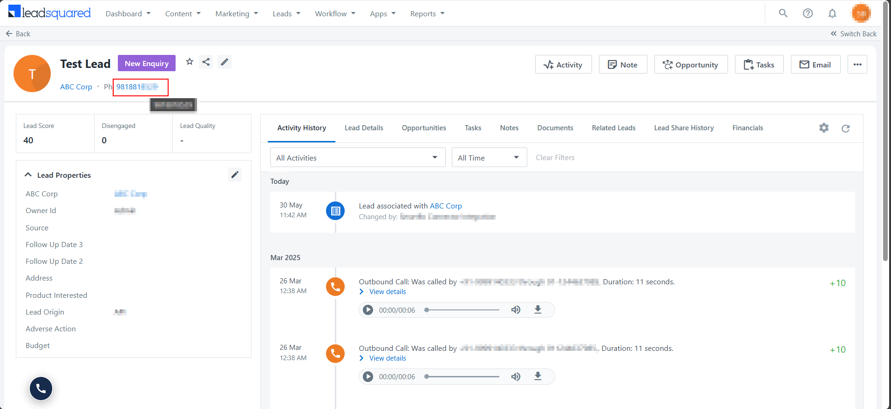
Task: Clear Filters in activity history
Action: (555, 158)
